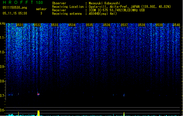Click the 0535 time marker
The image size is (183, 116).
[x=89, y=25]
